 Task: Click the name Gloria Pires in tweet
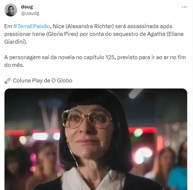point(62,34)
